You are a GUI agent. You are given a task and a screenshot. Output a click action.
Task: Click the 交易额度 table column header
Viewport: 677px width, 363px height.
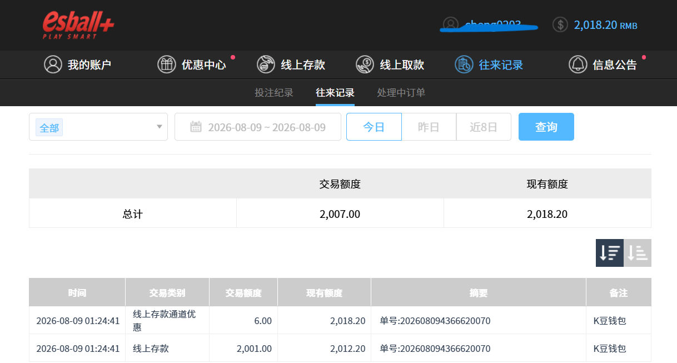[243, 293]
